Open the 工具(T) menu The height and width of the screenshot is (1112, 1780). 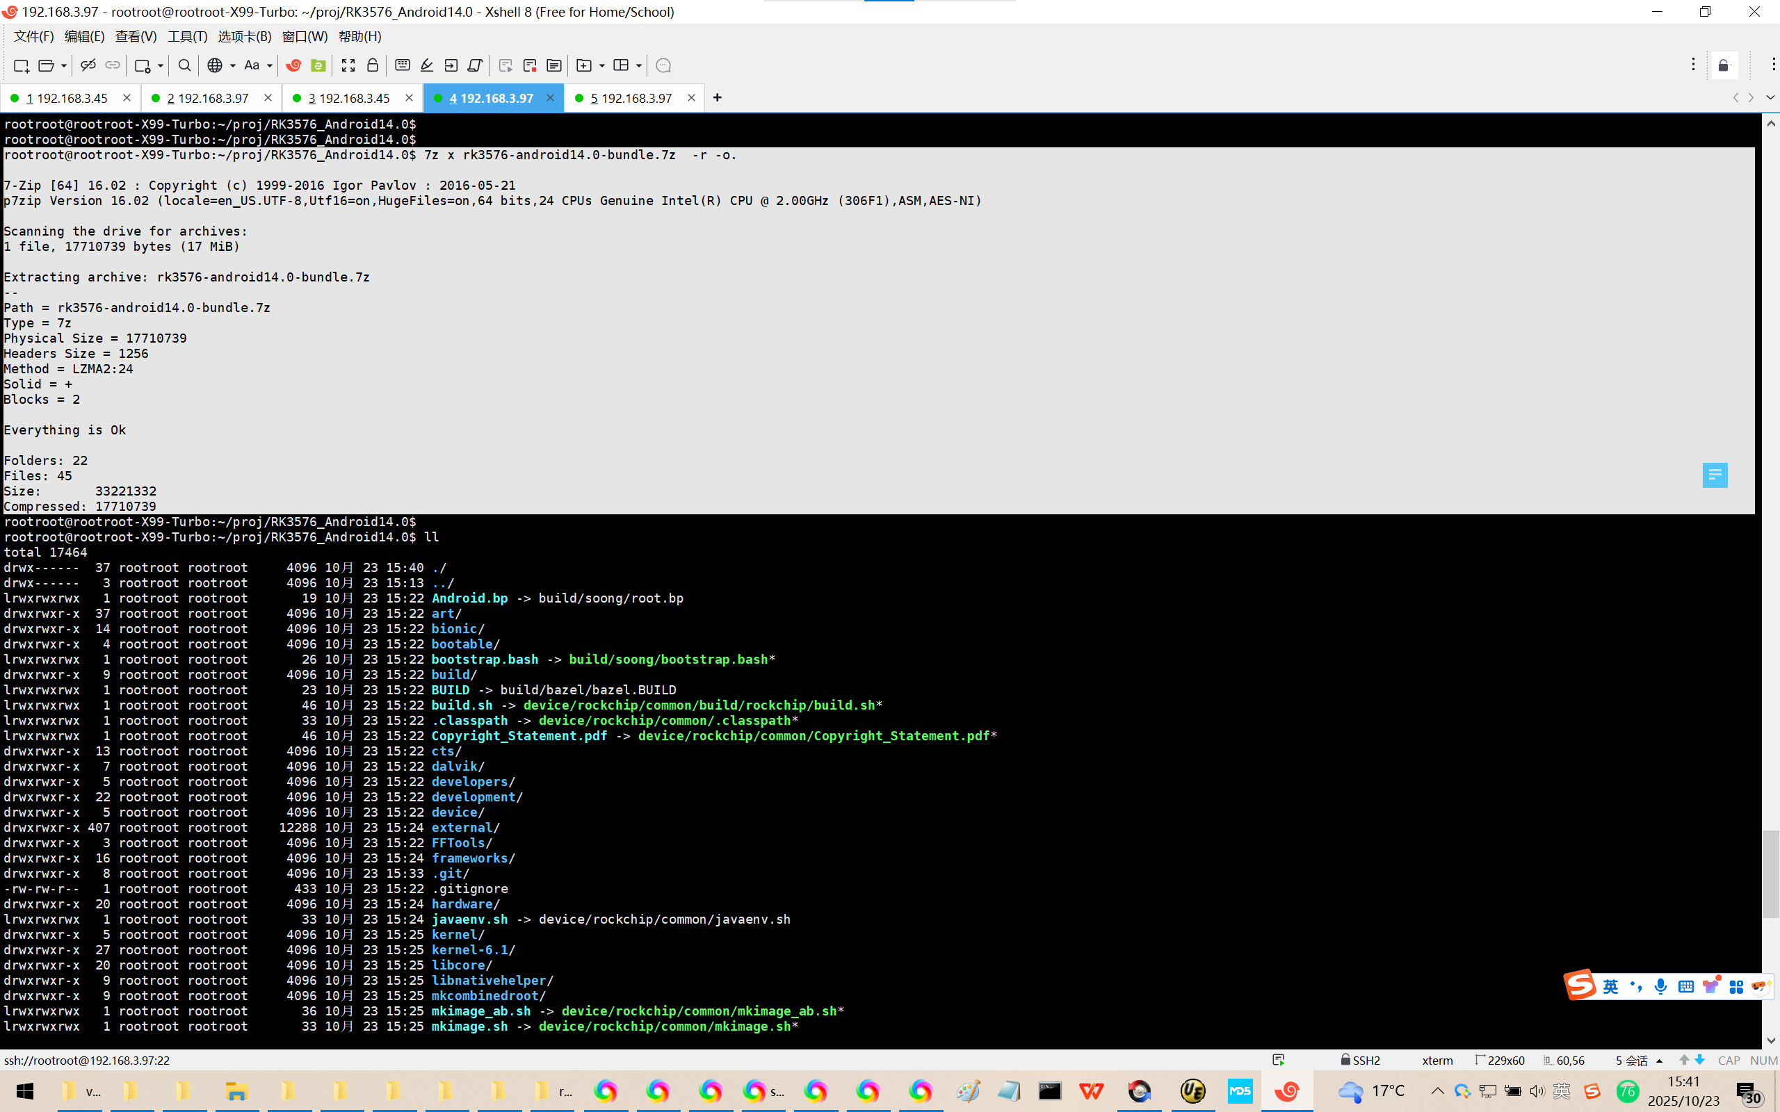pyautogui.click(x=187, y=36)
